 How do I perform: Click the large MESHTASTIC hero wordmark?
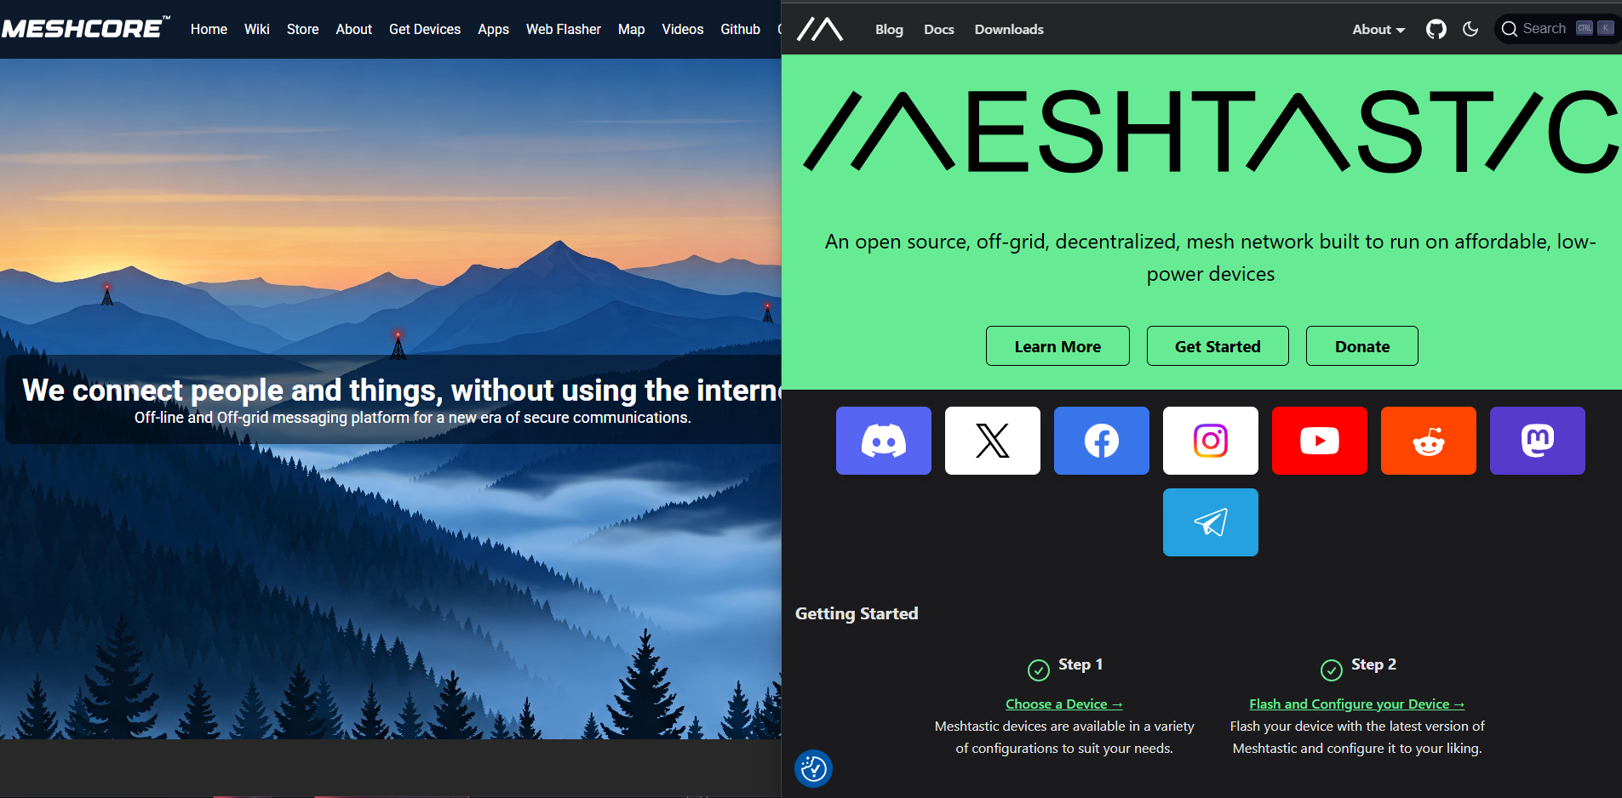pyautogui.click(x=1212, y=132)
